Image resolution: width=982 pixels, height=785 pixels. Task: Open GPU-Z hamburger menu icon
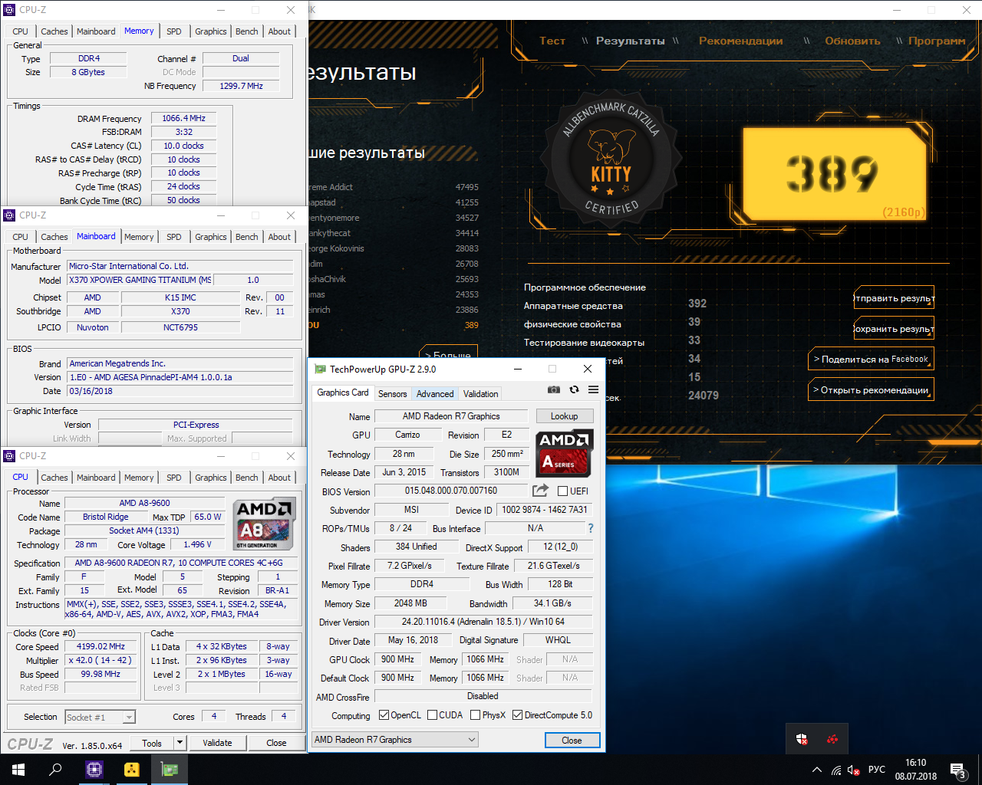(x=593, y=389)
